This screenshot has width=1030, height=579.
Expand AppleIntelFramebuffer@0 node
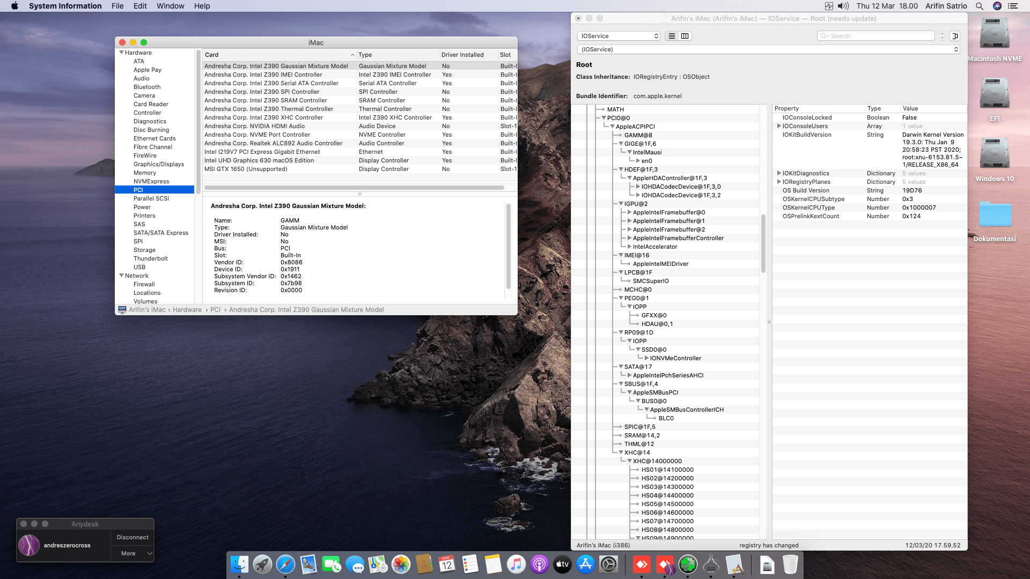pyautogui.click(x=629, y=212)
